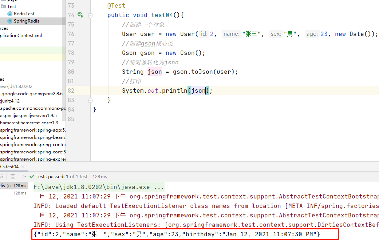Viewport: 379px width, 249px height.
Task: Select the hamcrest:hamcrest-core:1.3 library
Action: [29, 123]
